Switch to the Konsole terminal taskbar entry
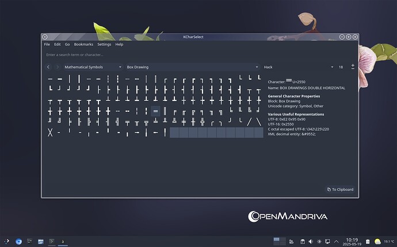This screenshot has width=397, height=247. pos(52,241)
